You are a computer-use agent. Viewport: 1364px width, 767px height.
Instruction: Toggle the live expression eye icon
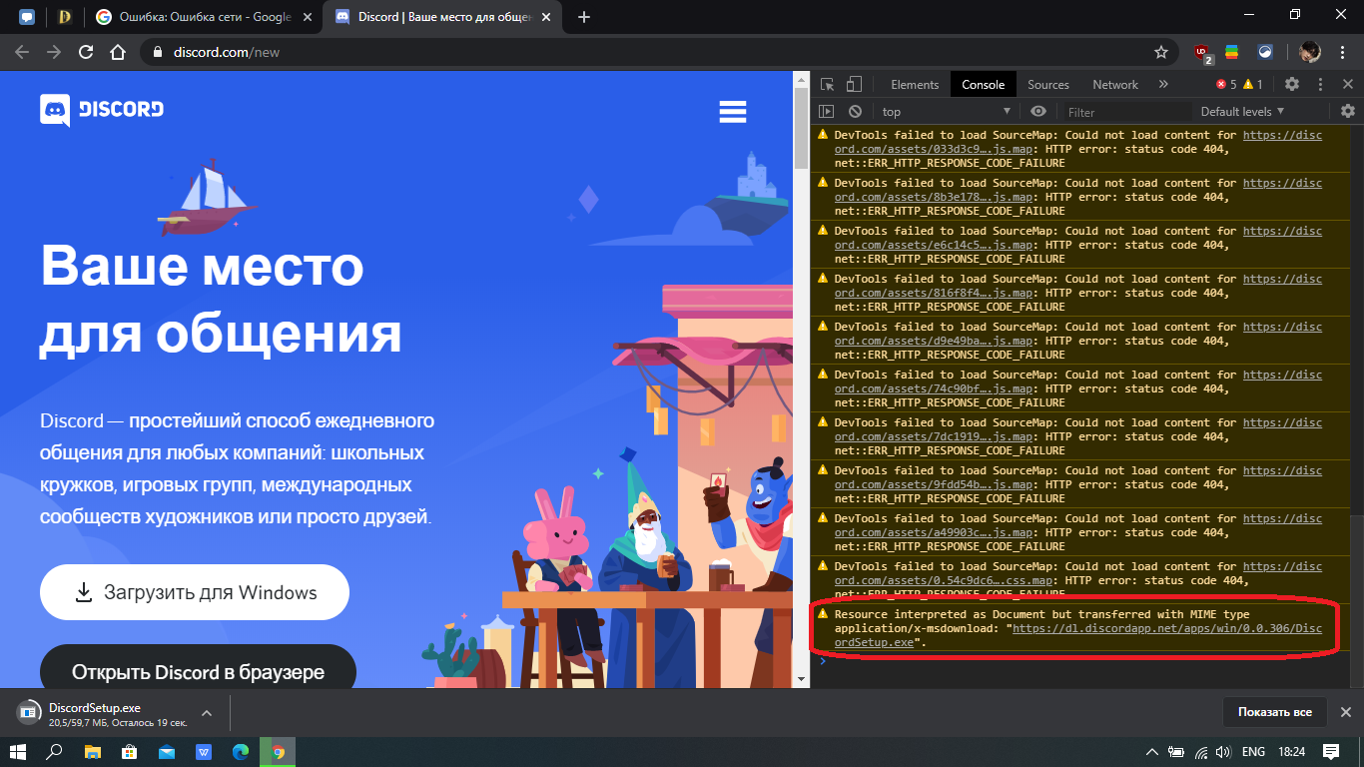(1038, 112)
